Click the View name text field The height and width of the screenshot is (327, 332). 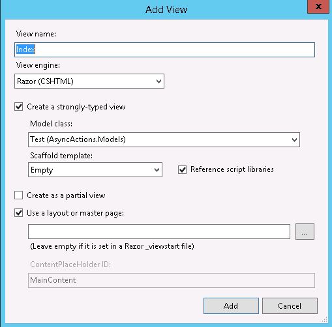[x=164, y=50]
